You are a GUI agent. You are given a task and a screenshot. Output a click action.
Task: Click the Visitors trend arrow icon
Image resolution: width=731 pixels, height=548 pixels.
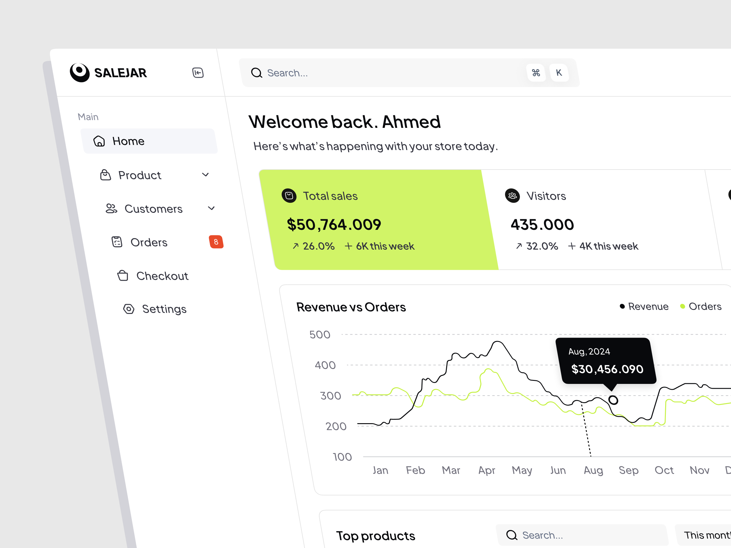[519, 246]
